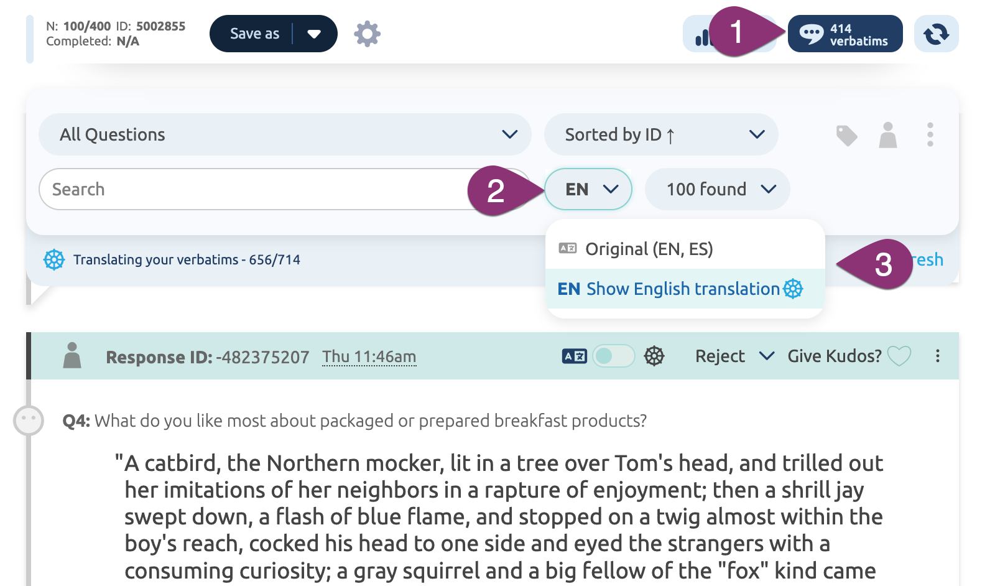Open the response's three-dot options menu
The image size is (995, 586).
(937, 356)
